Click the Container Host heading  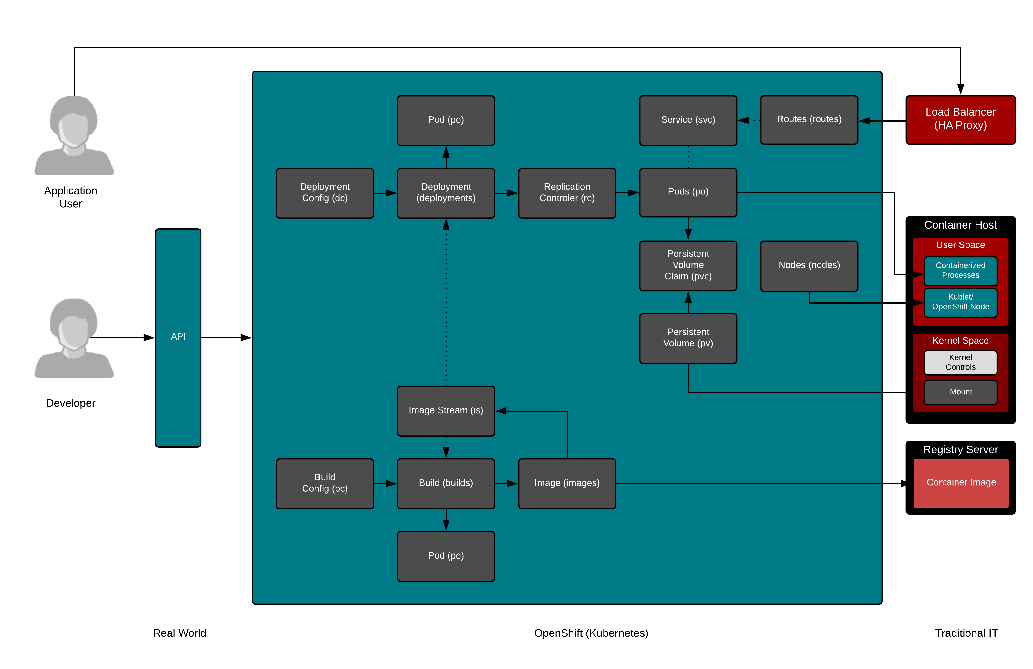pos(961,225)
